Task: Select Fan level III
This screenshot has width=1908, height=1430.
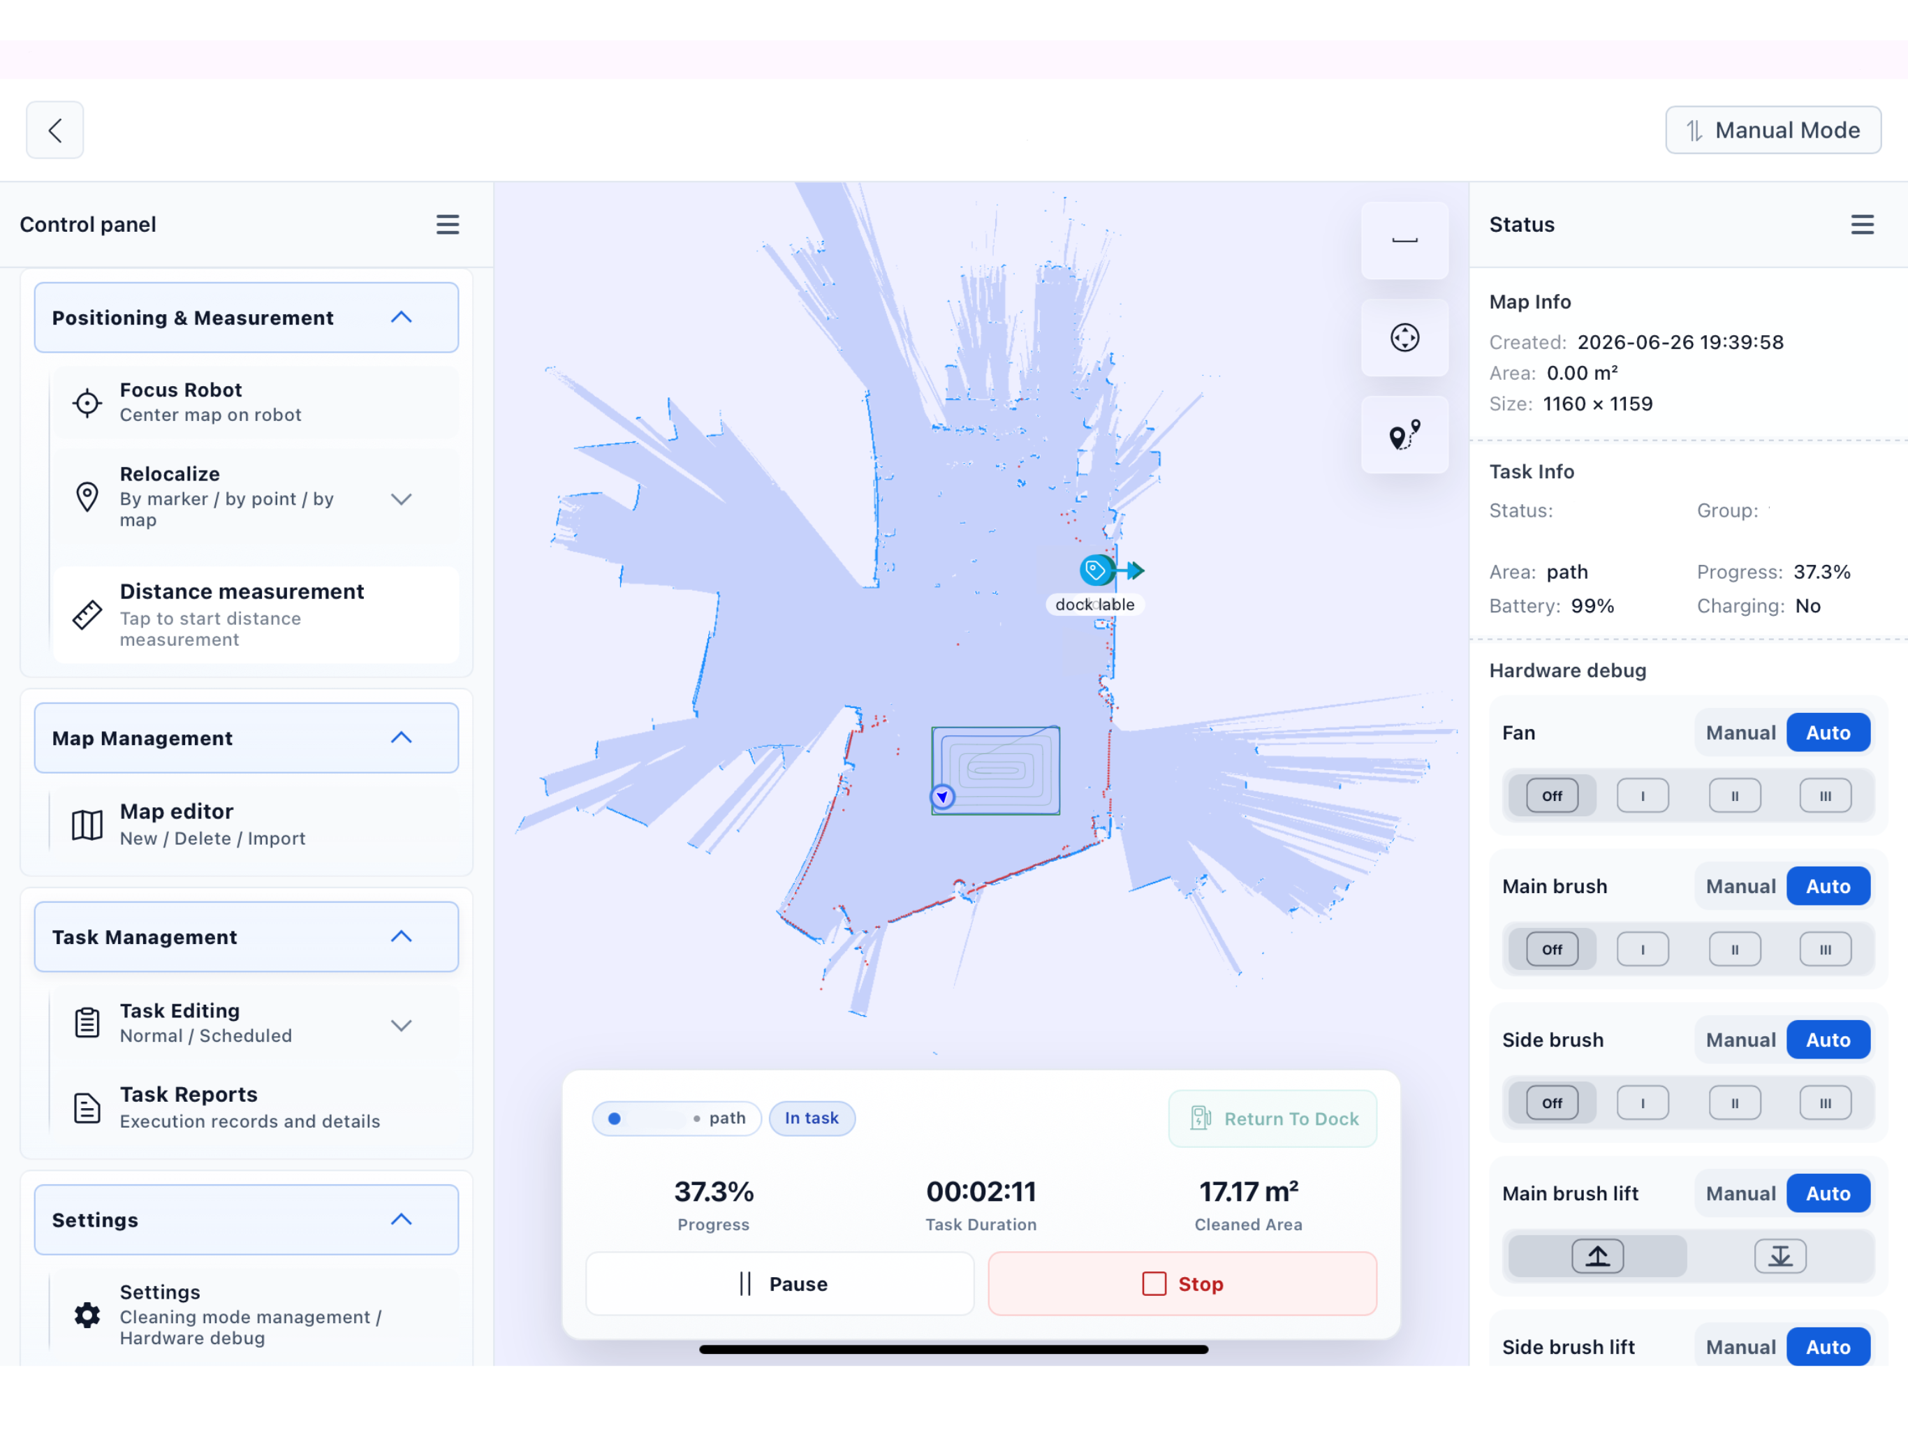Action: pos(1825,796)
